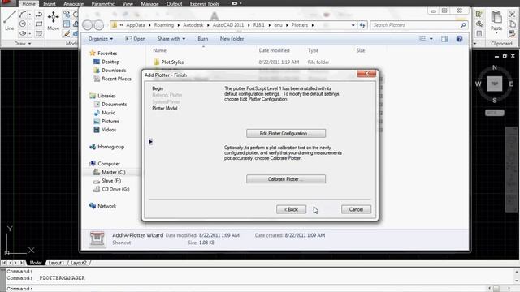The image size is (520, 292).
Task: Select the Line tool in AutoCAD ribbon
Action: click(10, 19)
